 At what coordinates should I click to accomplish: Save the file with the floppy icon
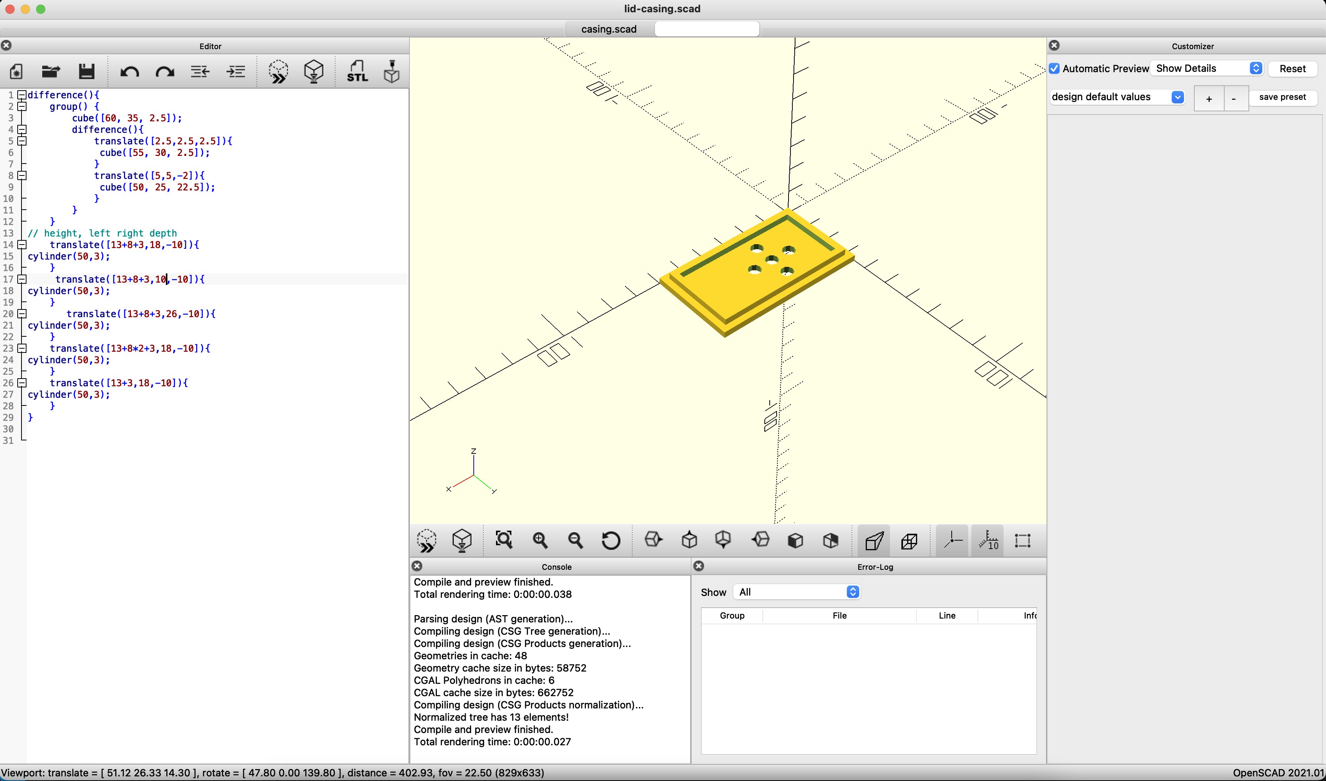tap(86, 71)
